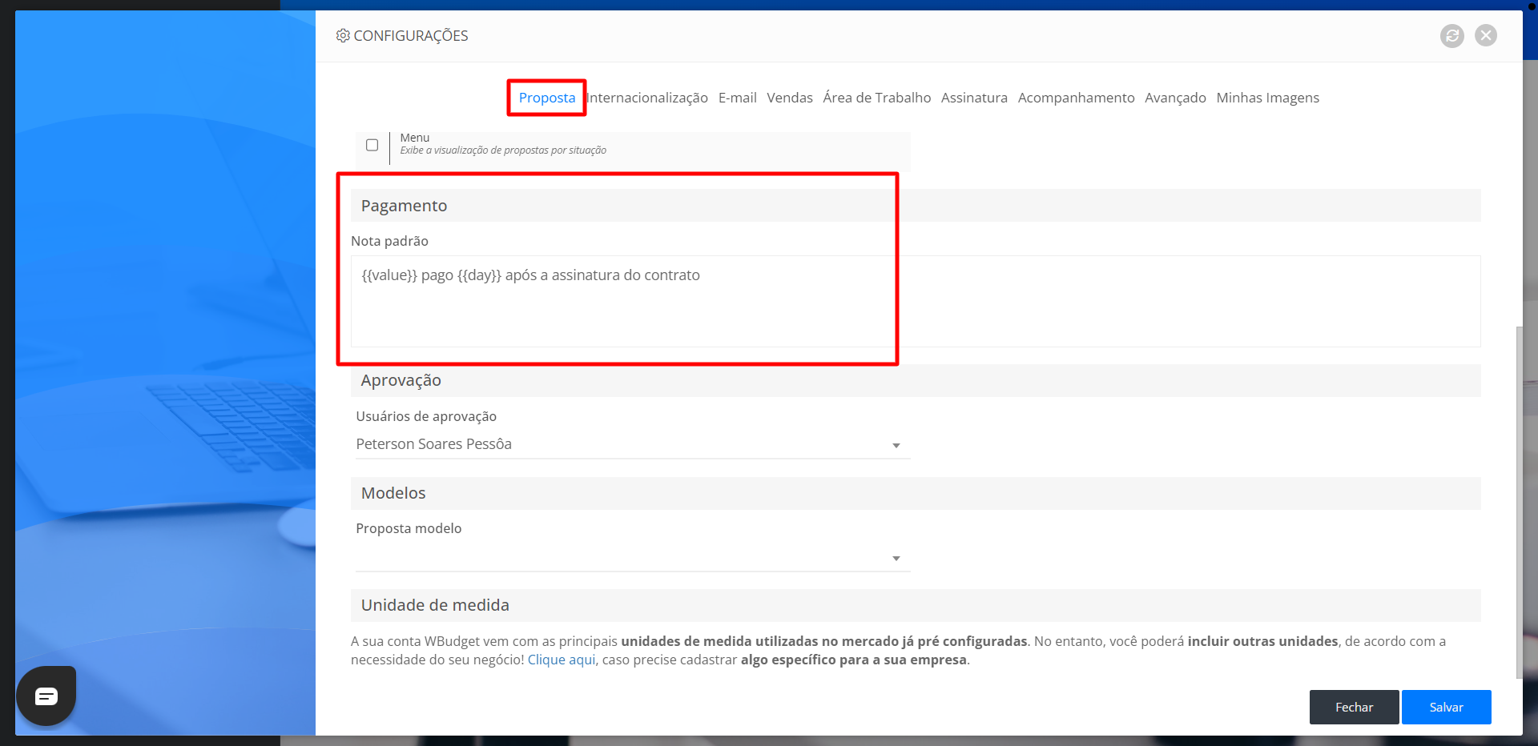Open the chat support bubble icon

tap(46, 696)
